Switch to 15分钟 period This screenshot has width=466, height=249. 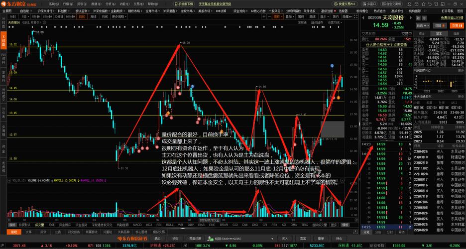(47, 16)
